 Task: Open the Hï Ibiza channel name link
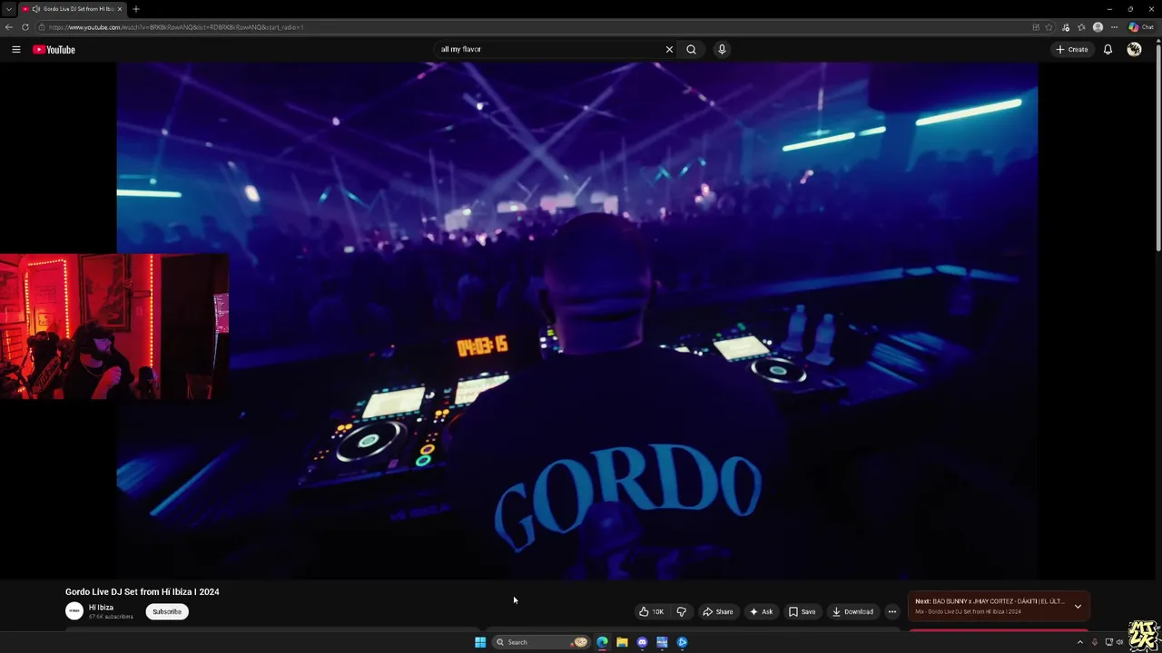[101, 608]
